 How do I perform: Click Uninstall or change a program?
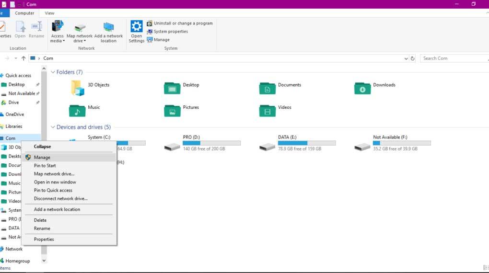click(x=183, y=23)
